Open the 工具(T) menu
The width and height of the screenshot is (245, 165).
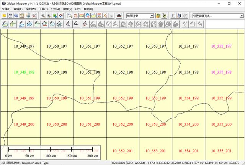[43, 9]
